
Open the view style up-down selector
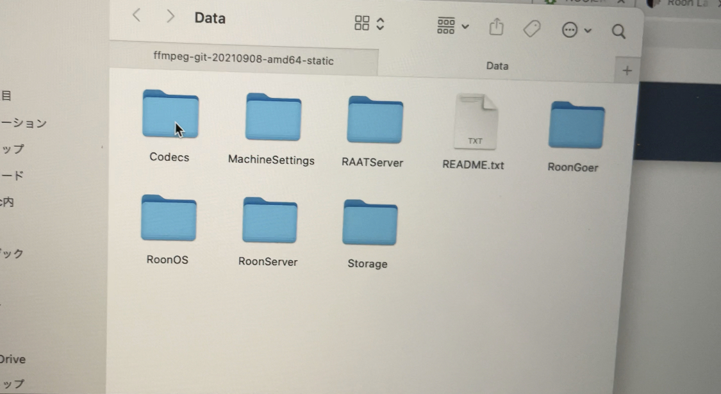380,24
